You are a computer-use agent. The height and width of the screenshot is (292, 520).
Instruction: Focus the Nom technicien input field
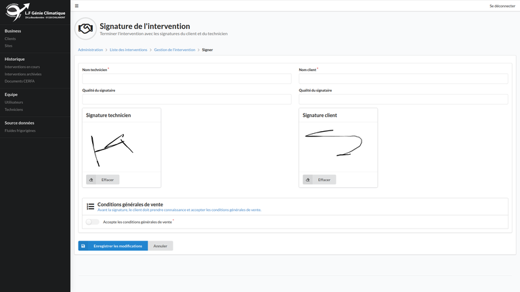(187, 78)
